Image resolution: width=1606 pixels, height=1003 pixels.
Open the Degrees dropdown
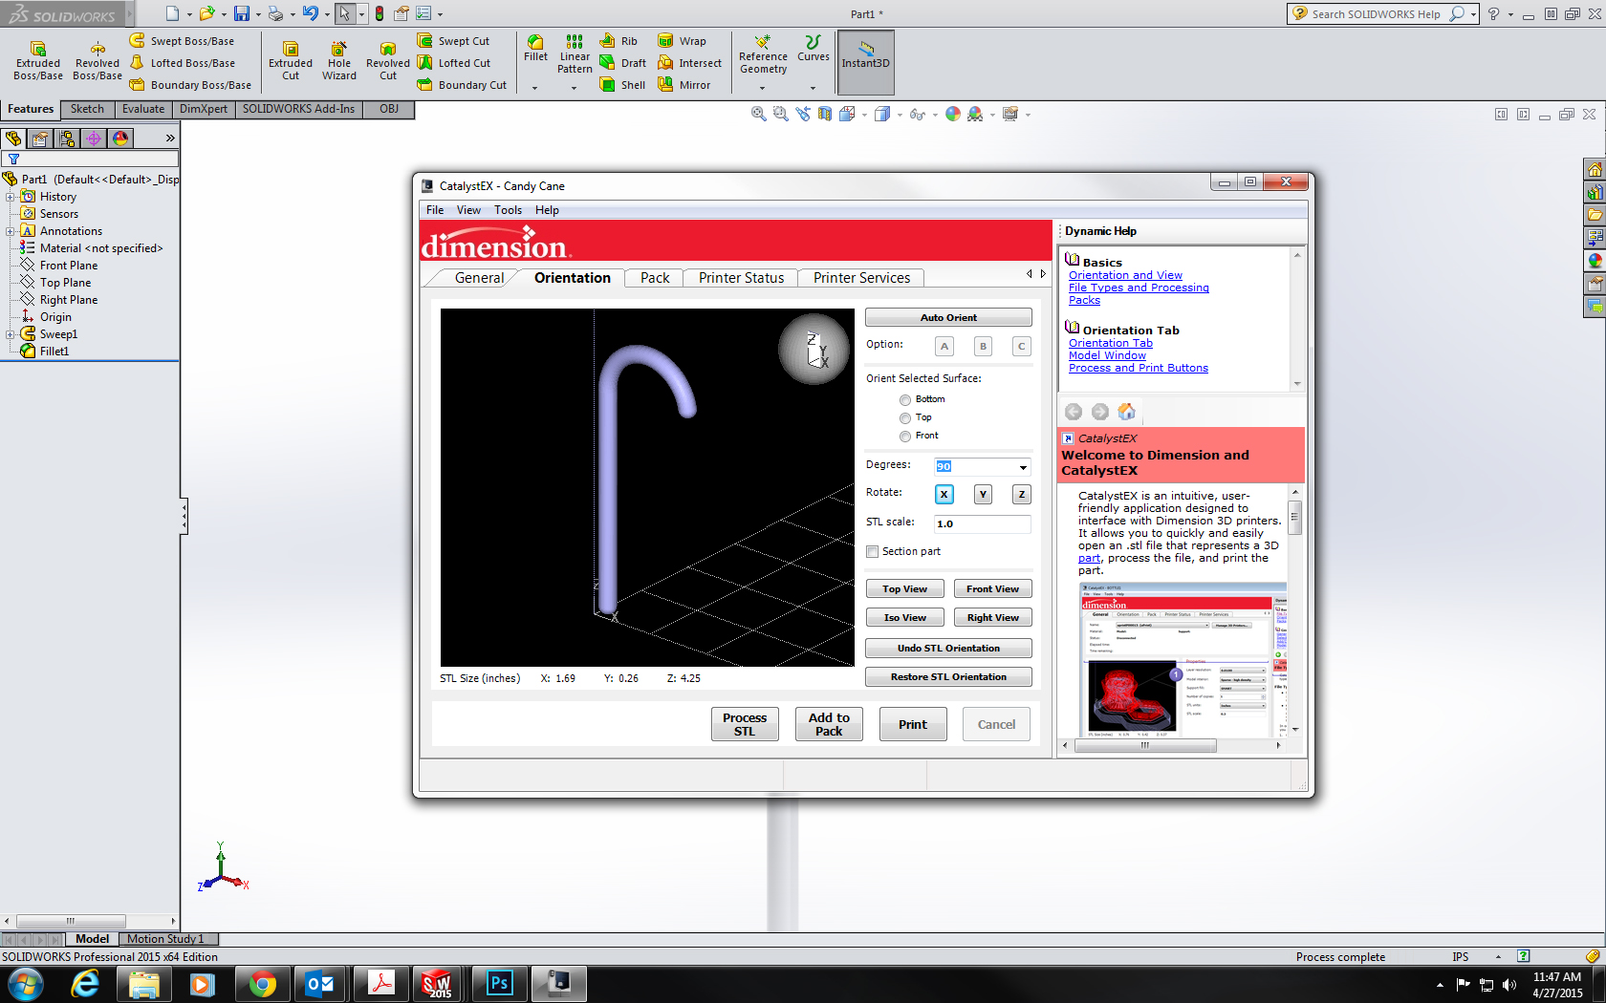click(x=1023, y=467)
